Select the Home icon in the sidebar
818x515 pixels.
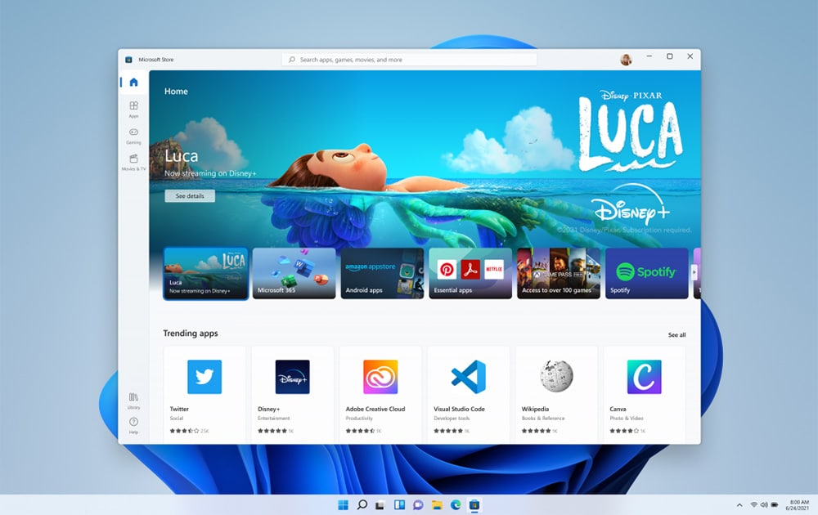coord(133,82)
